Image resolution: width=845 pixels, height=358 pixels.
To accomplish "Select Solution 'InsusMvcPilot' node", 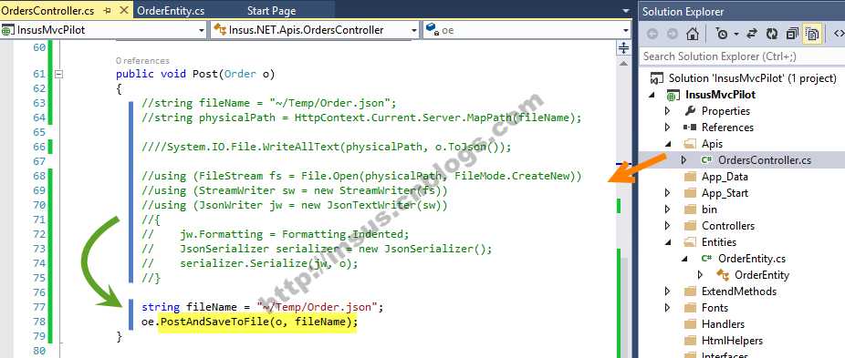I will click(752, 78).
